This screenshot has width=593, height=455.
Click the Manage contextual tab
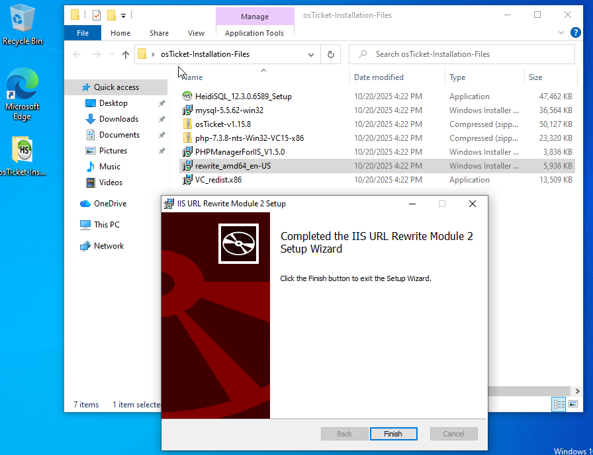255,17
